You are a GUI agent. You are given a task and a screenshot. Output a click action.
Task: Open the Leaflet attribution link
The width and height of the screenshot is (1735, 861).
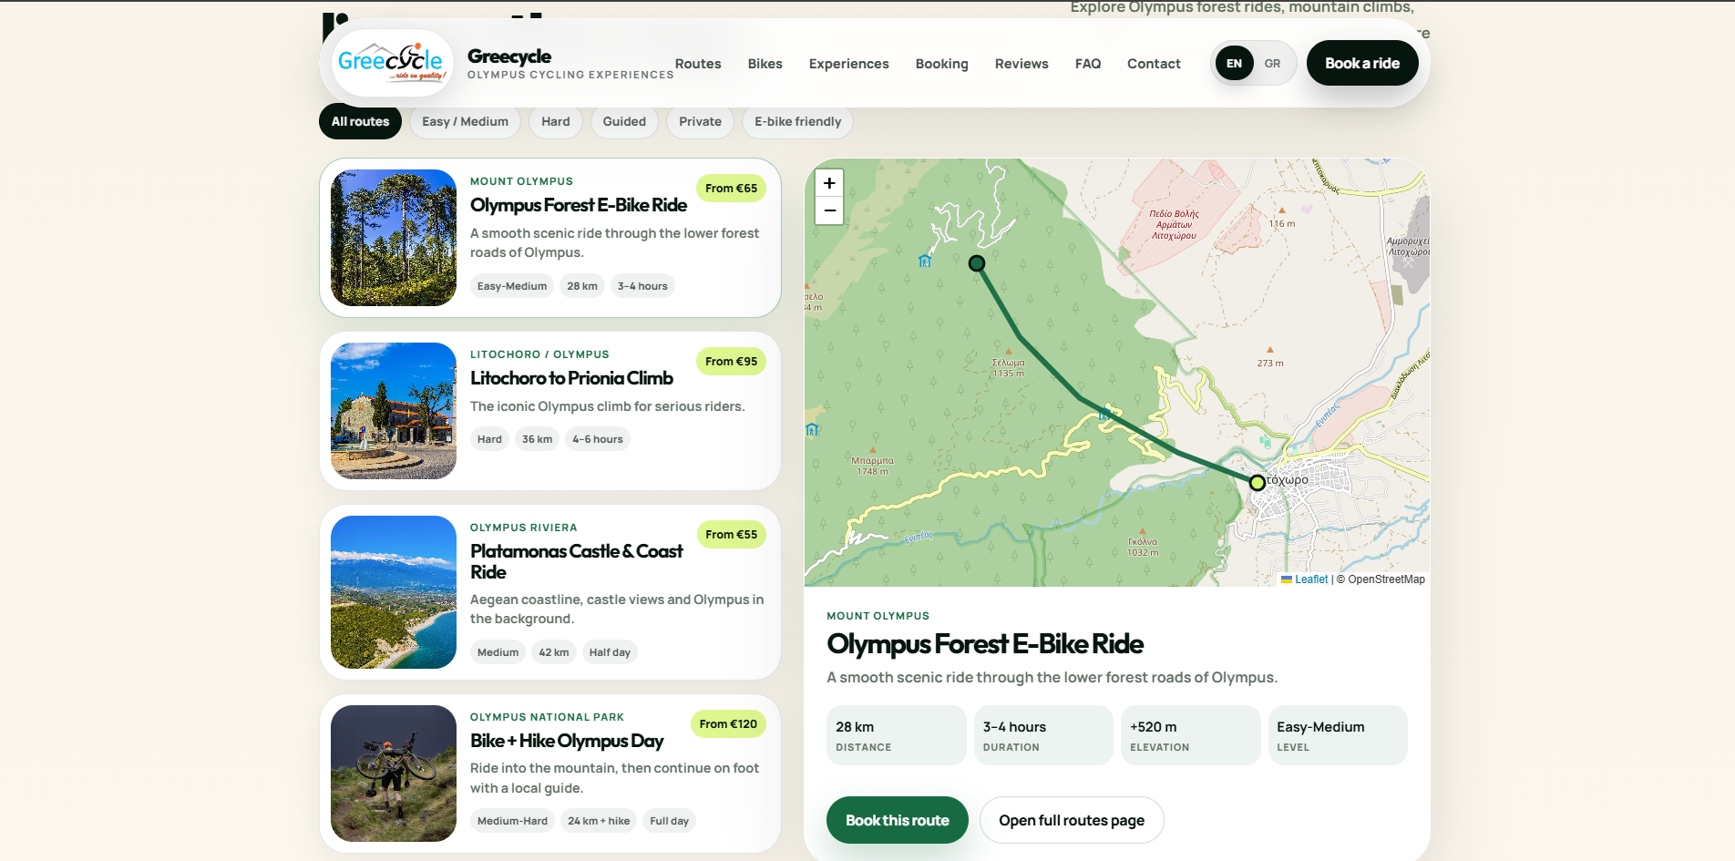click(1310, 579)
